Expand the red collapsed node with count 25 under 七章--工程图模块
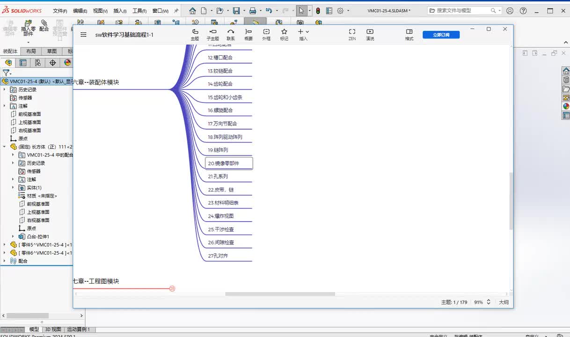The image size is (570, 337). [x=172, y=289]
